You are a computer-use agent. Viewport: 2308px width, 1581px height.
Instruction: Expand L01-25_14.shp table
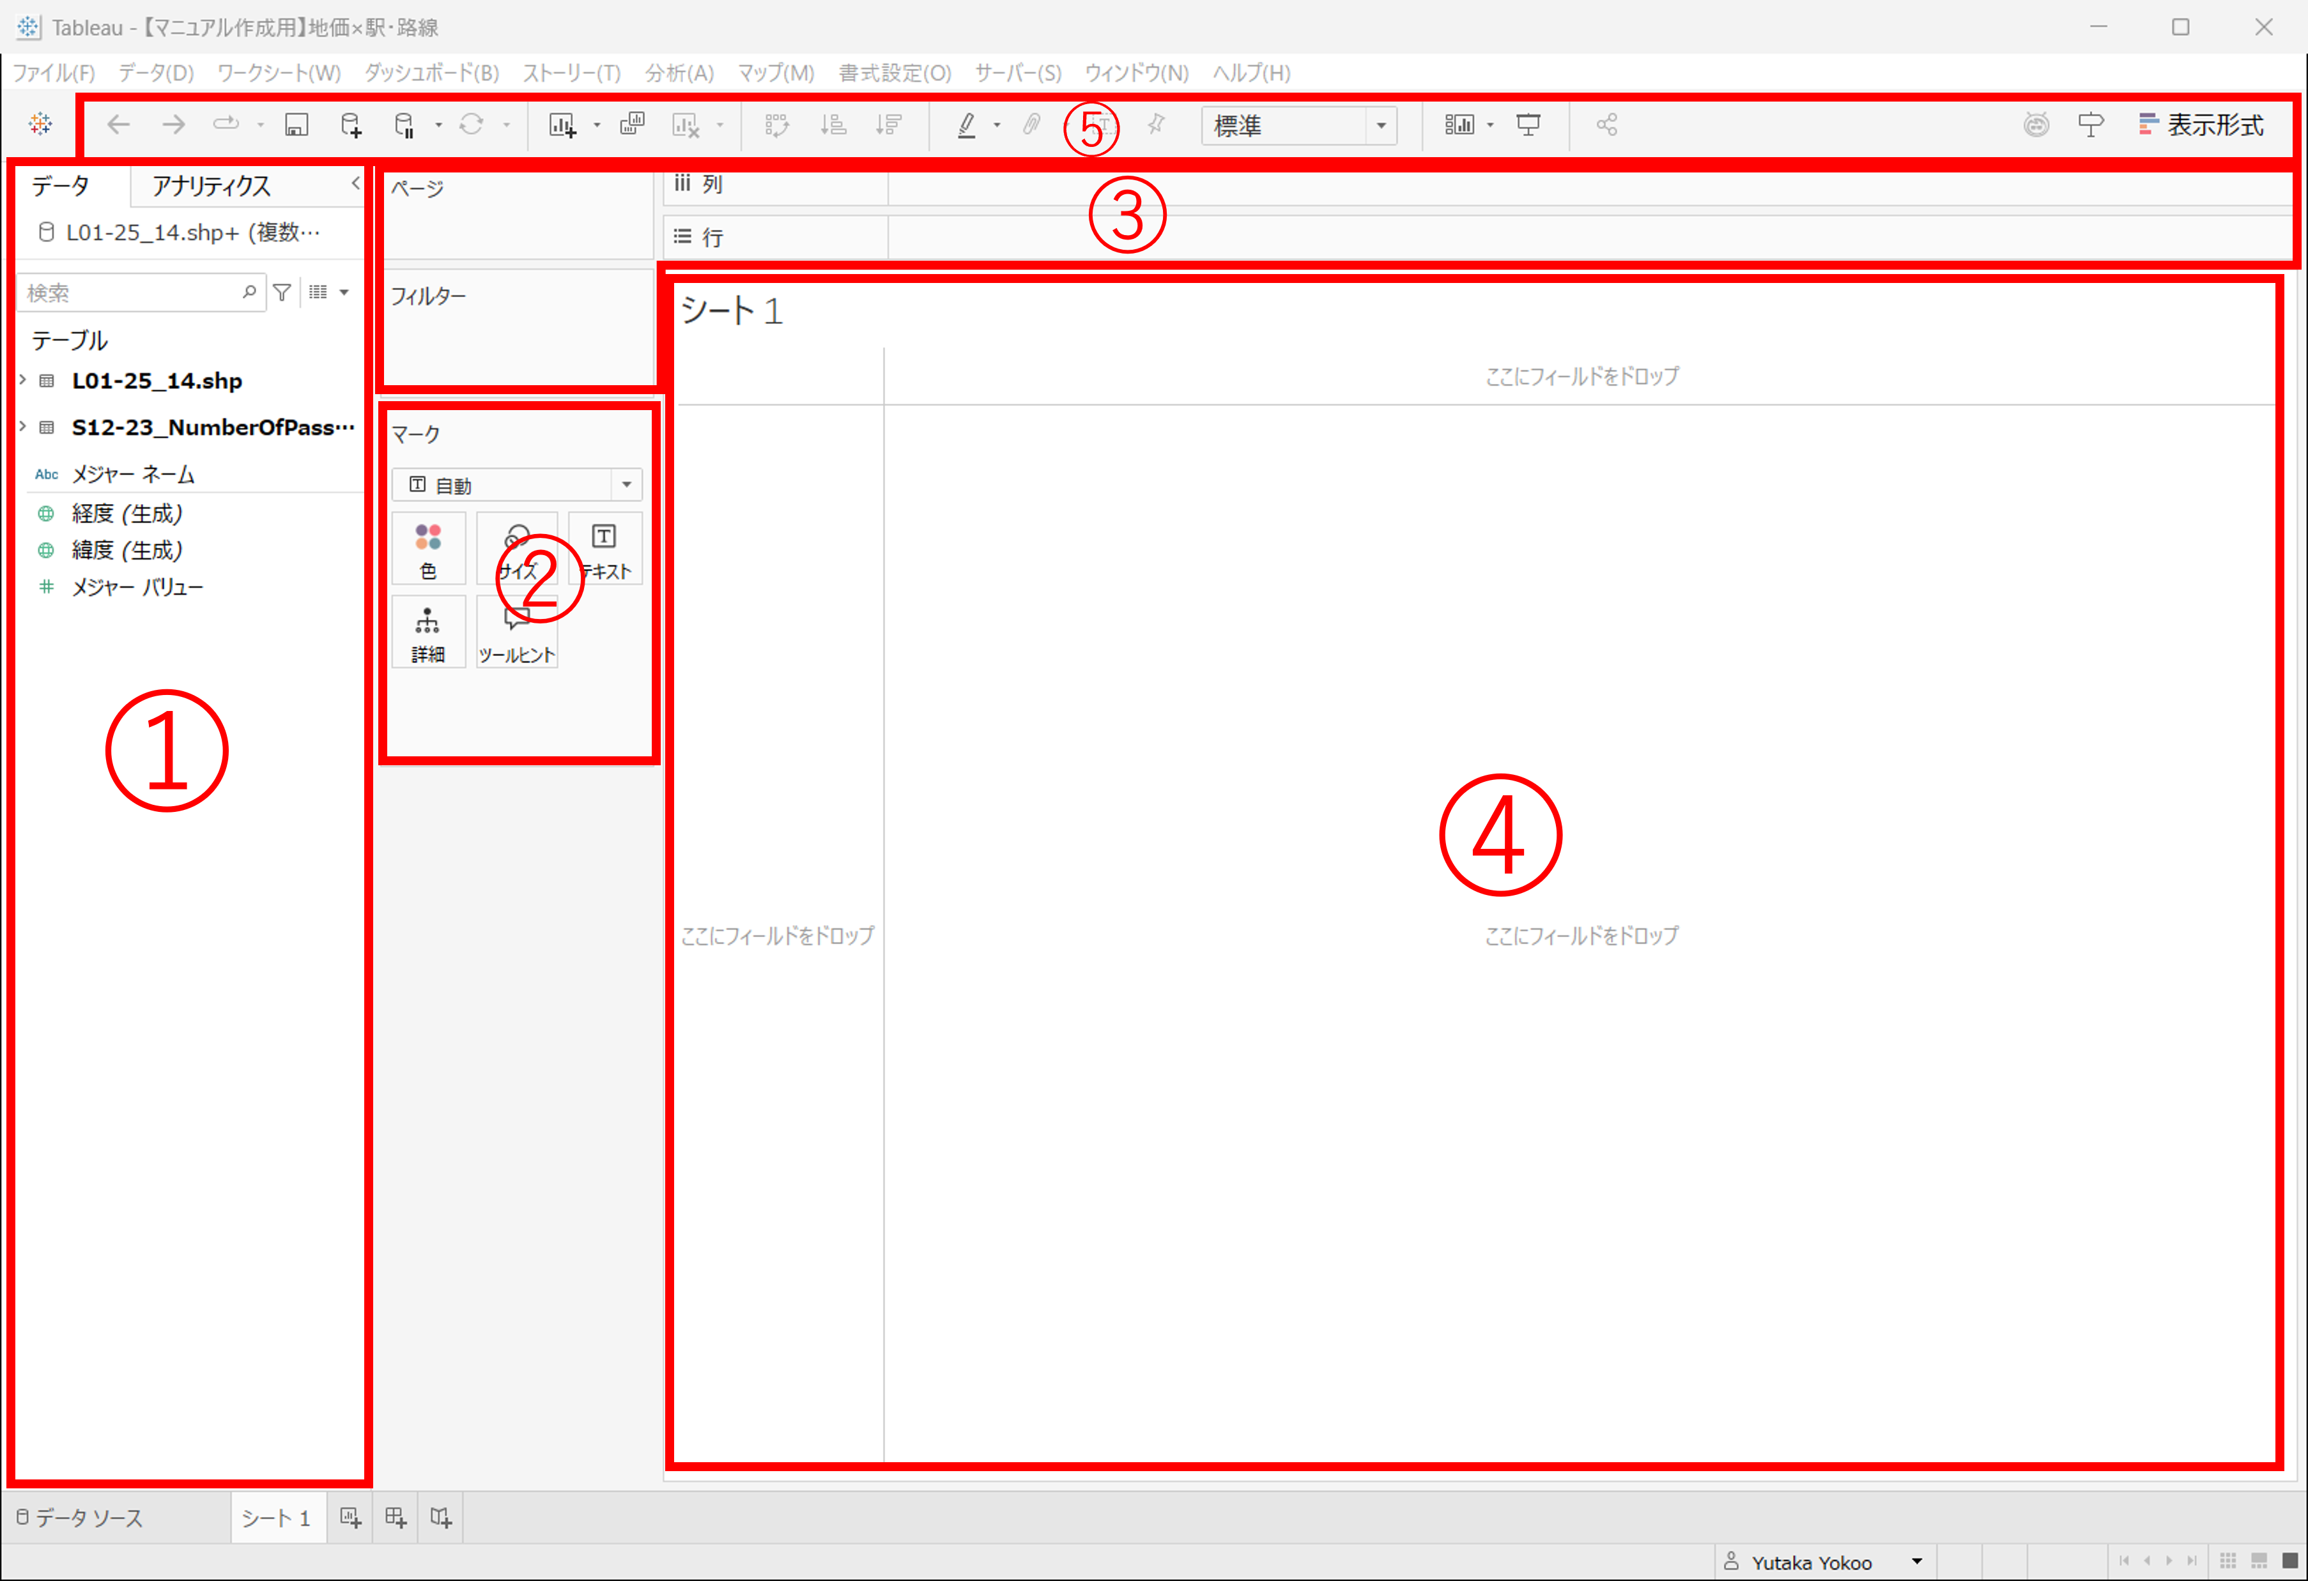point(22,380)
